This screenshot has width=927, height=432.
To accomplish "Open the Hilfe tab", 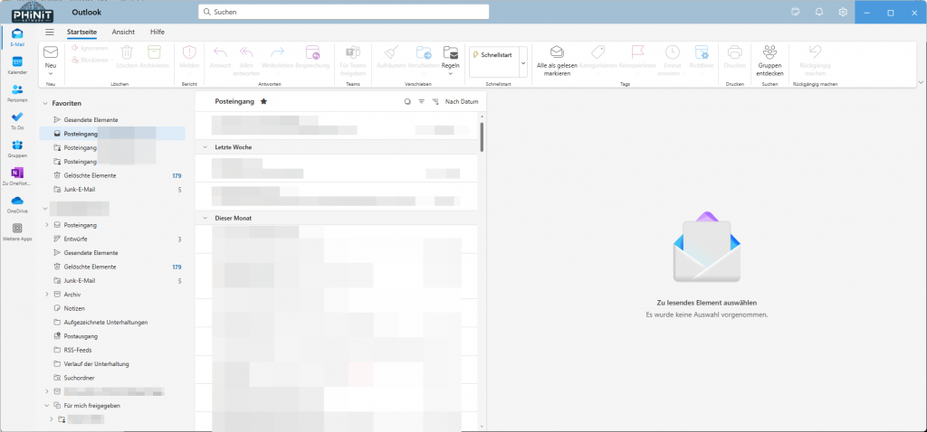I will coord(158,32).
